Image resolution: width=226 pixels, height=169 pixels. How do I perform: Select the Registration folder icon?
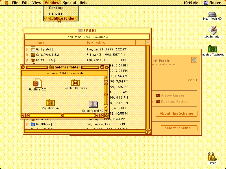pyautogui.click(x=50, y=103)
